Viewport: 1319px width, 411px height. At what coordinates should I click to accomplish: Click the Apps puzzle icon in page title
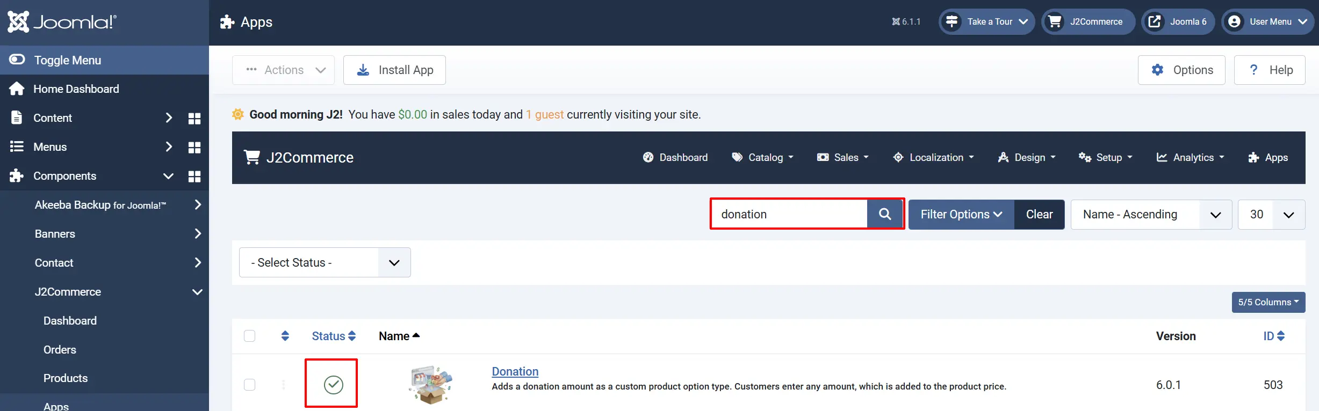227,22
